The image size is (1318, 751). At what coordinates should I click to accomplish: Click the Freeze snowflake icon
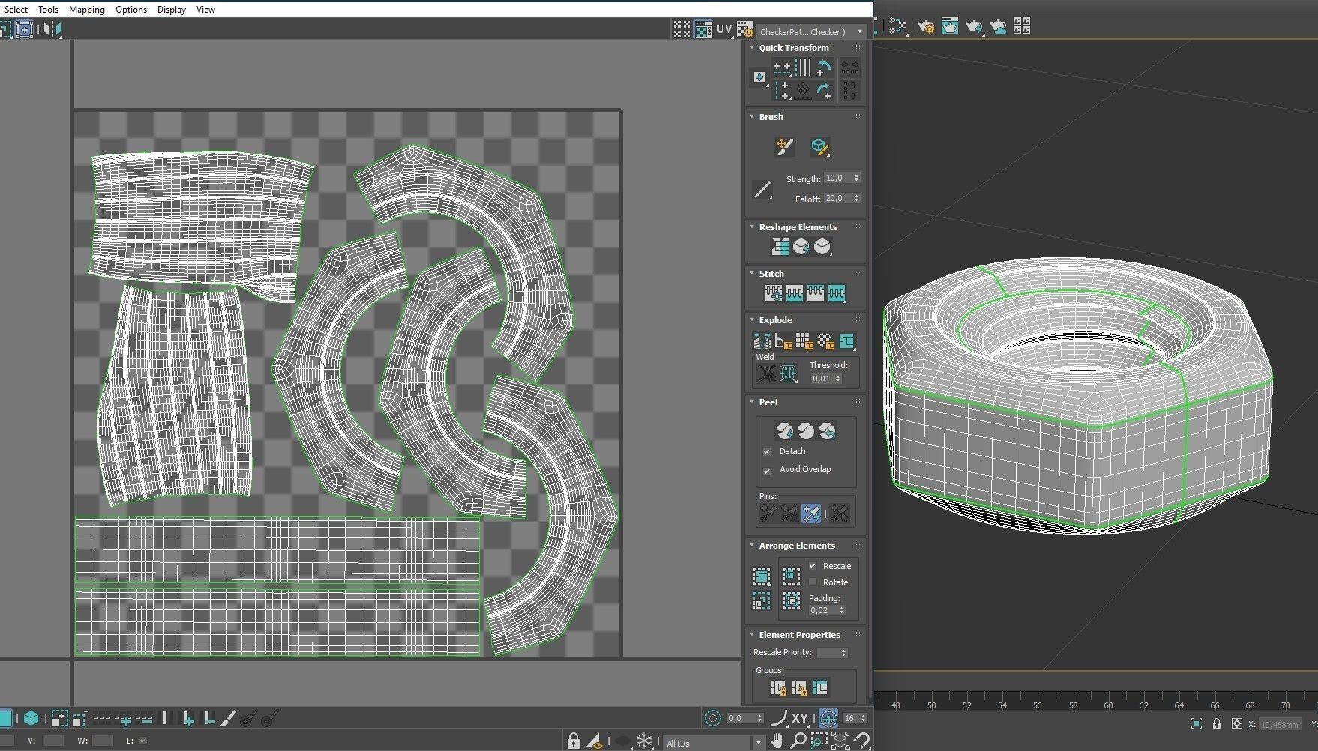(644, 741)
